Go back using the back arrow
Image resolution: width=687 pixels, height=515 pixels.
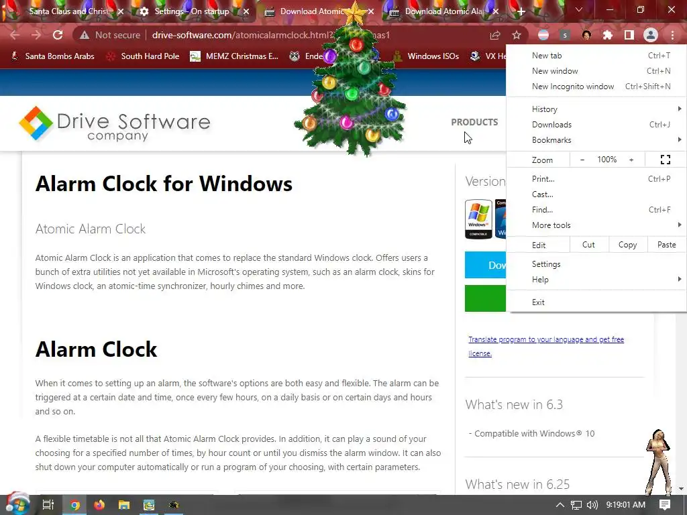[x=15, y=35]
